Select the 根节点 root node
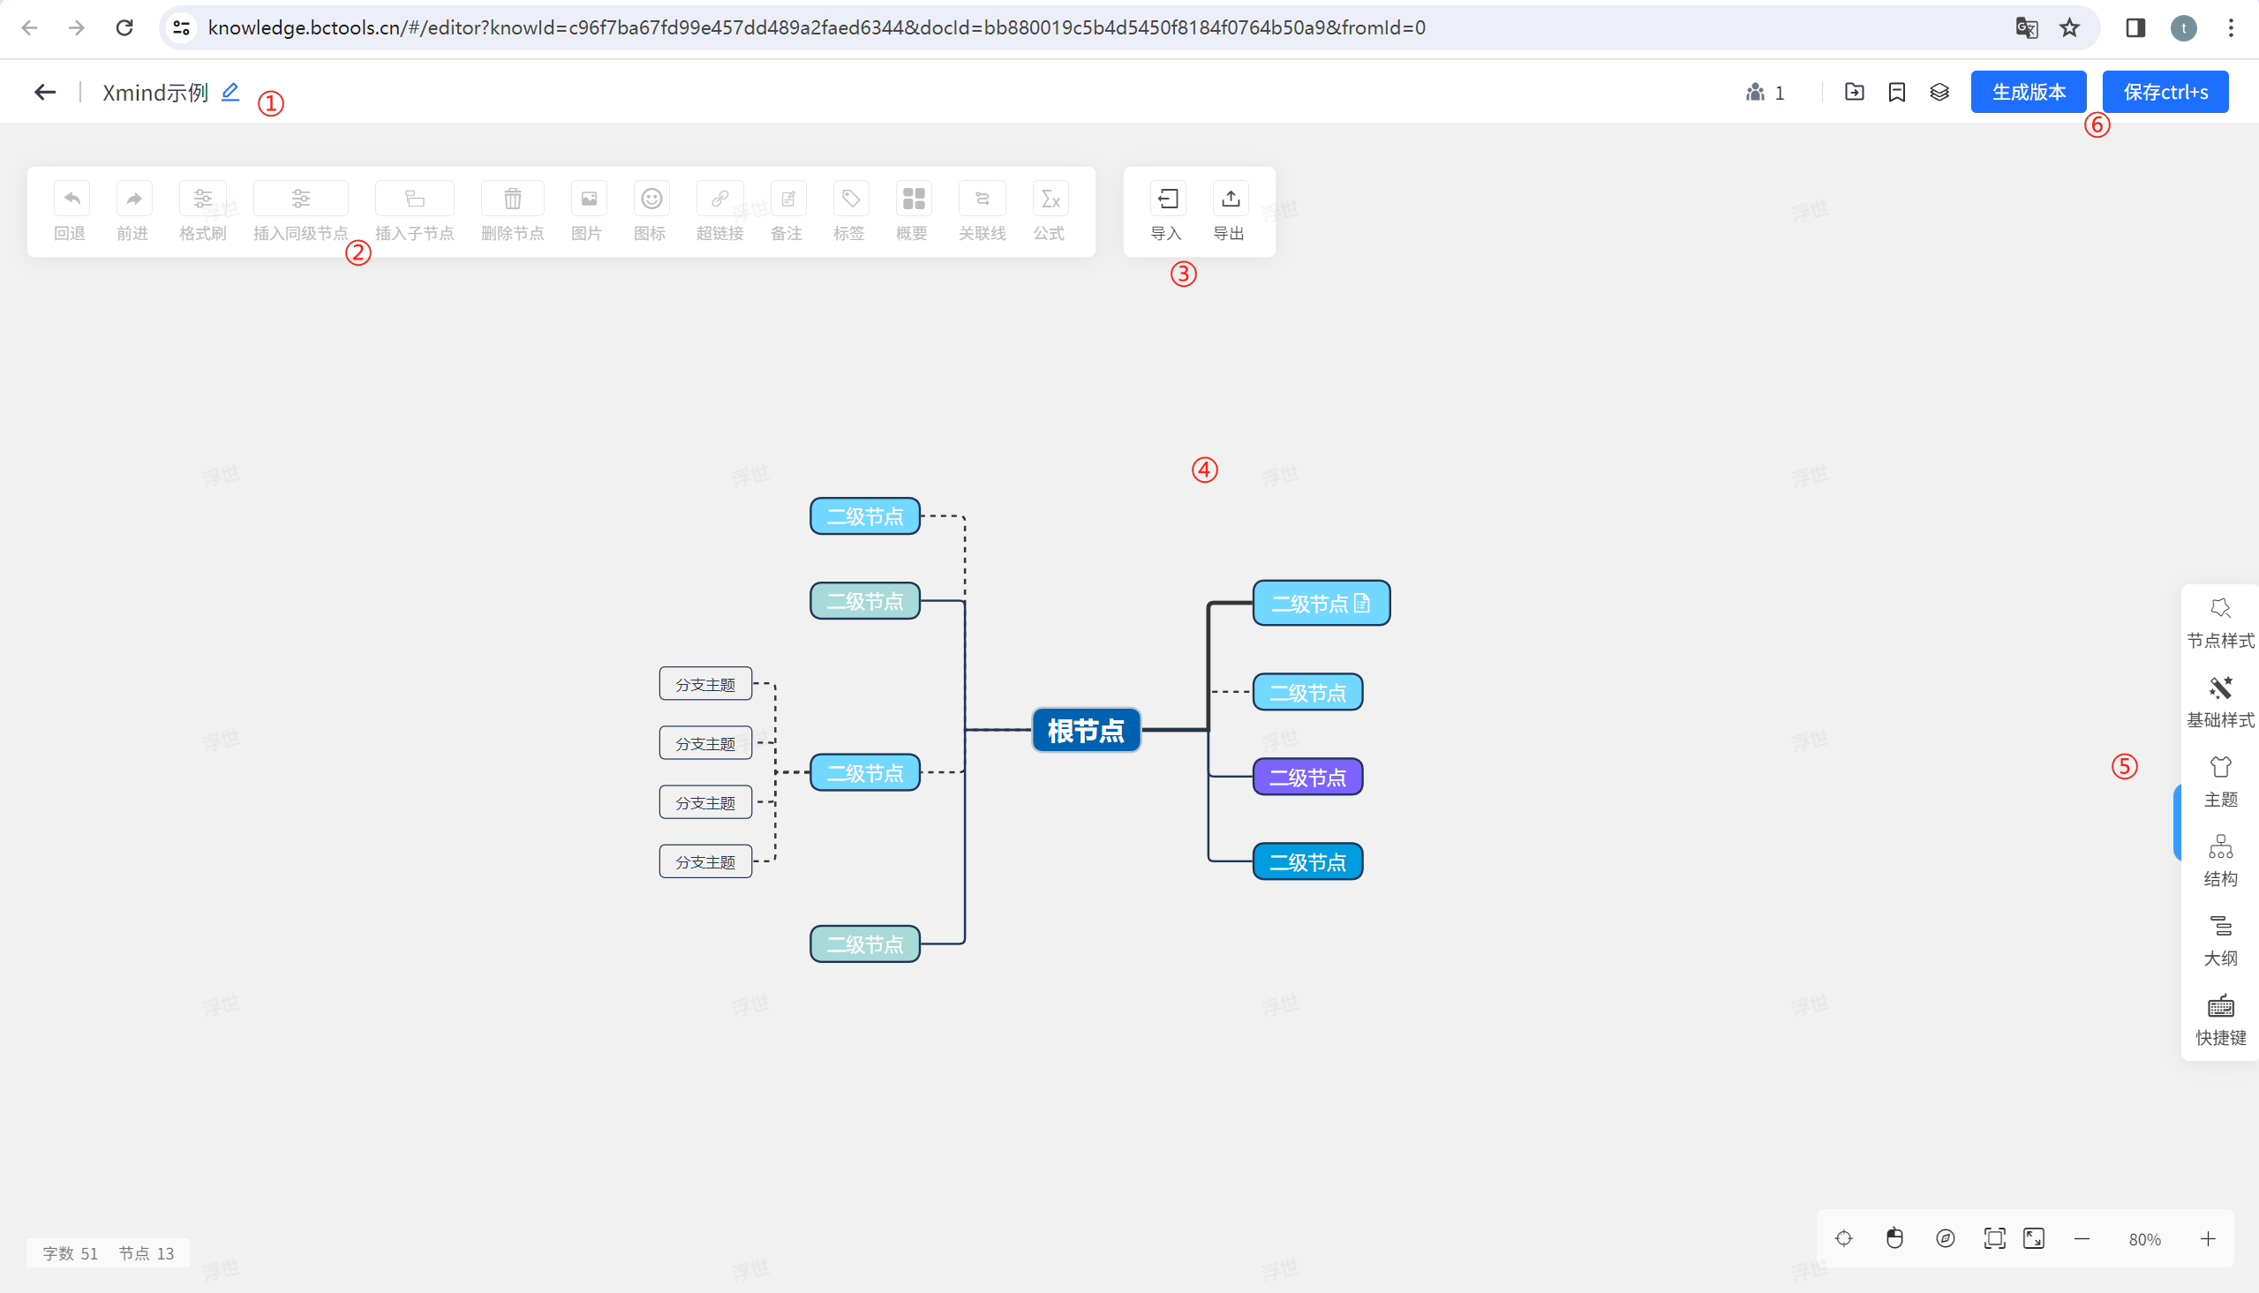 pyautogui.click(x=1085, y=730)
